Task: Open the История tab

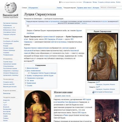Action: tap(96, 8)
